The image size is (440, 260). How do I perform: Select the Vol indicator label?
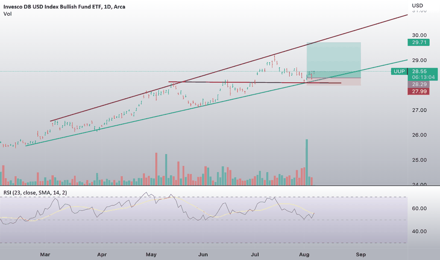coord(8,14)
